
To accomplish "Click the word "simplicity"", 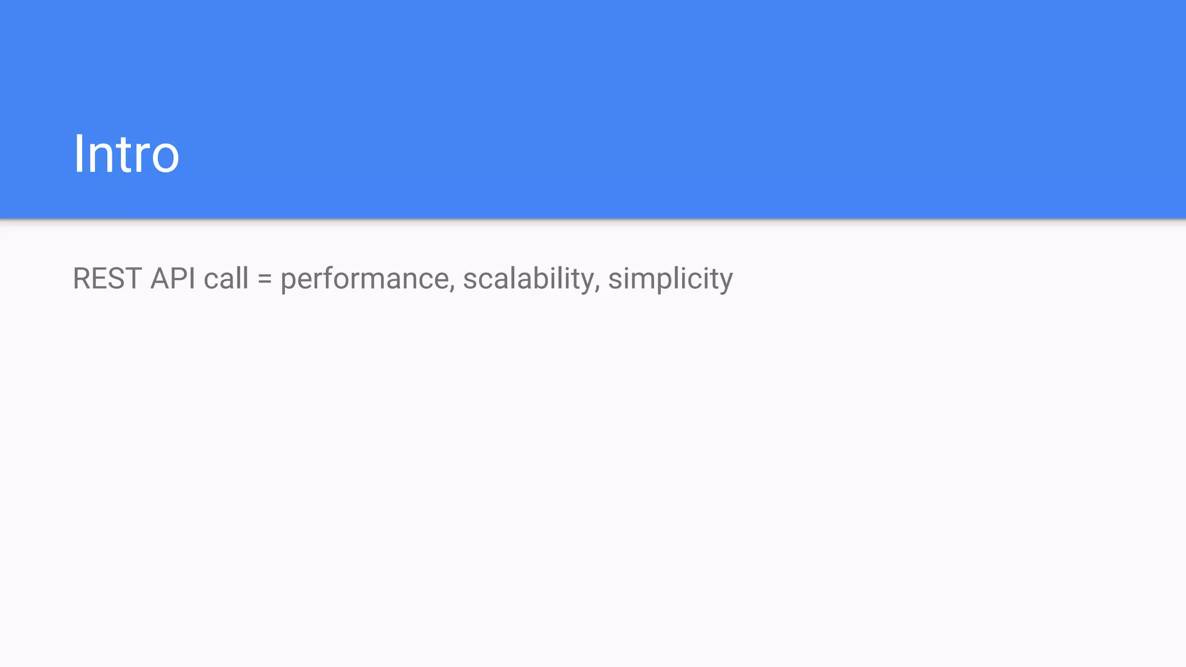I will point(671,280).
